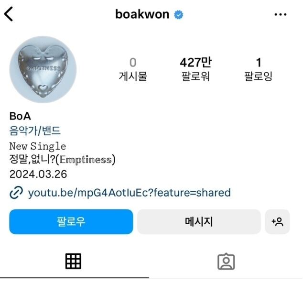This screenshot has width=303, height=283.
Task: Tap the 2024.03.26 date in bio
Action: click(x=38, y=174)
